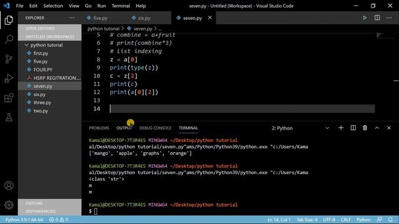399x224 pixels.
Task: Select the Terminal panel tab
Action: pos(188,128)
